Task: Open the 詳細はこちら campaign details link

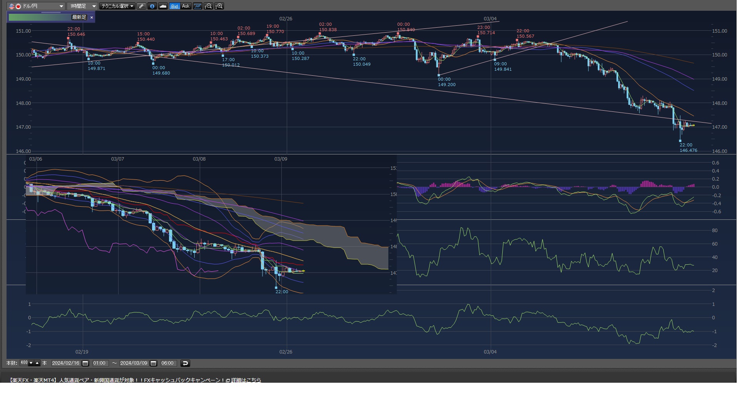Action: pos(246,380)
